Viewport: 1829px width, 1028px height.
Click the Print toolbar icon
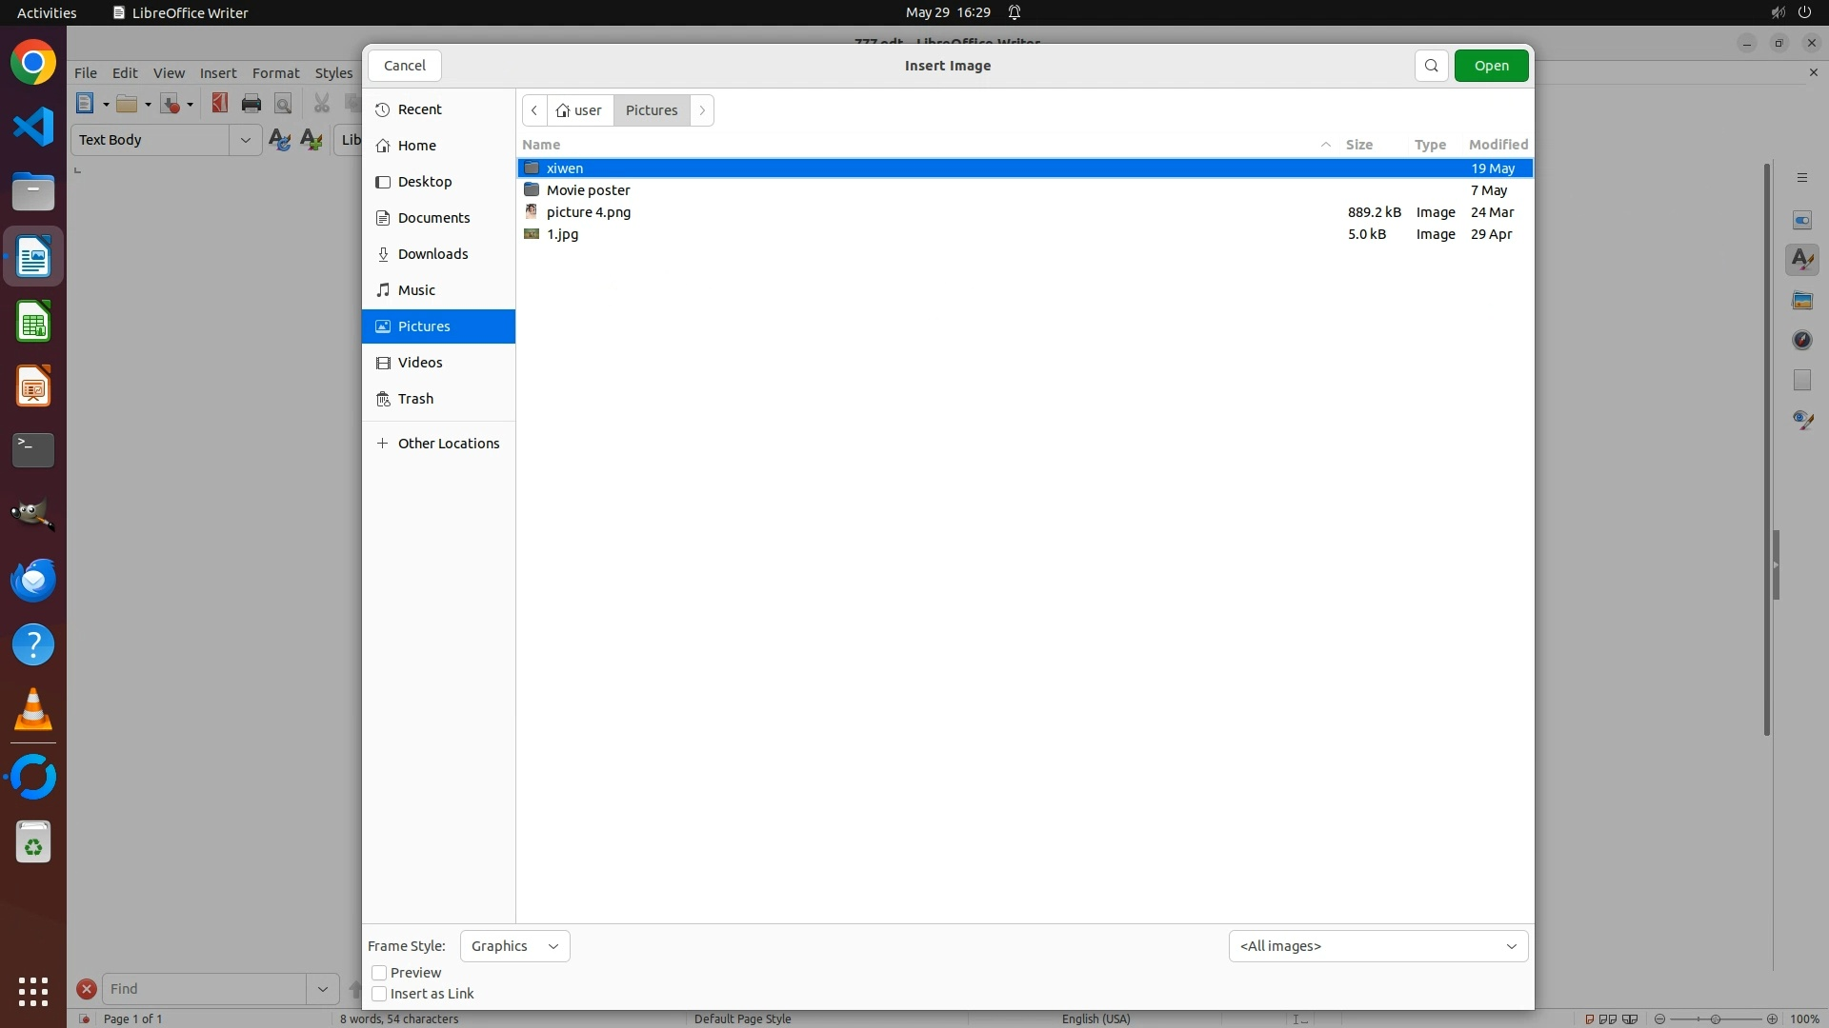pos(251,104)
